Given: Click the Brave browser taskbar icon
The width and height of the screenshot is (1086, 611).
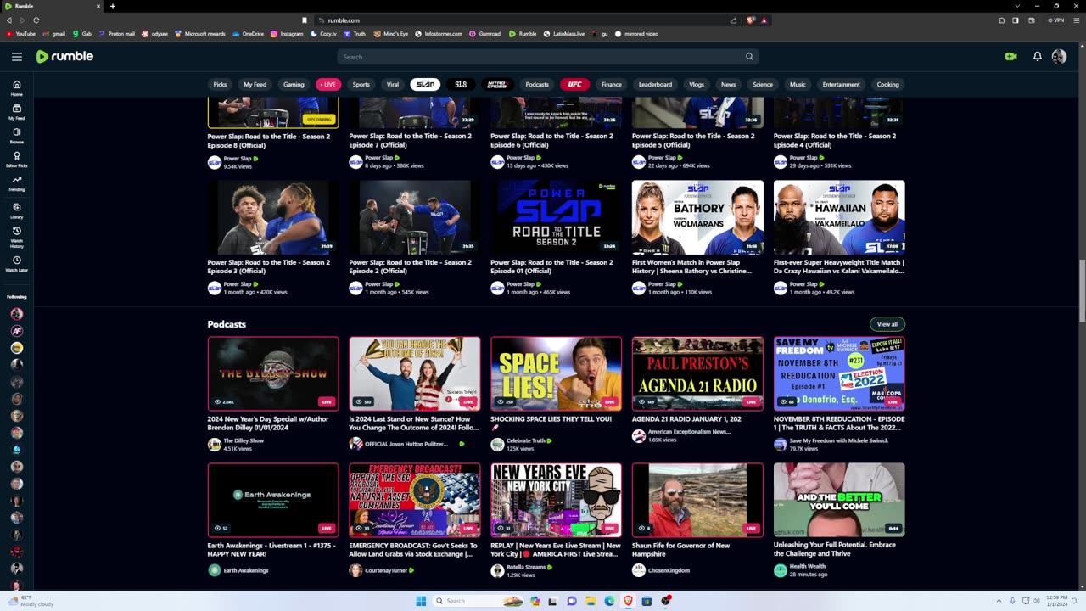Looking at the screenshot, I should 628,601.
